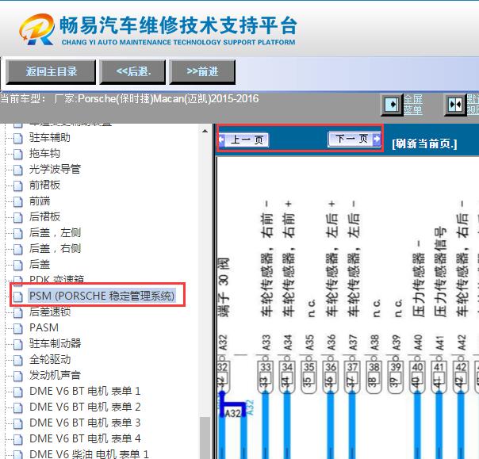This screenshot has width=479, height=459.
Task: Click the page icon beside 后差速锁
Action: coord(18,312)
